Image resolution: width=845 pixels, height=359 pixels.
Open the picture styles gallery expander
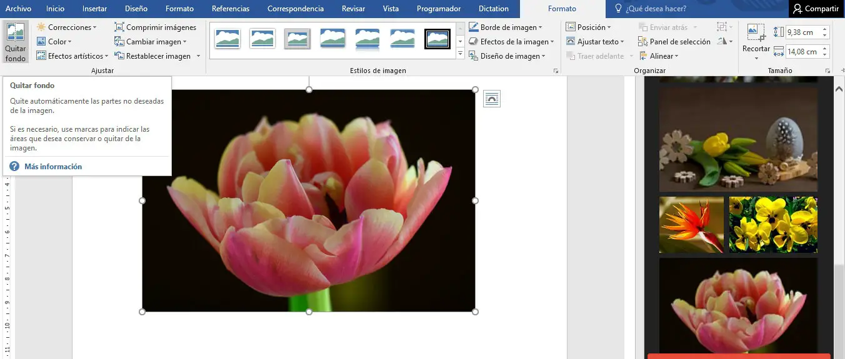point(461,54)
